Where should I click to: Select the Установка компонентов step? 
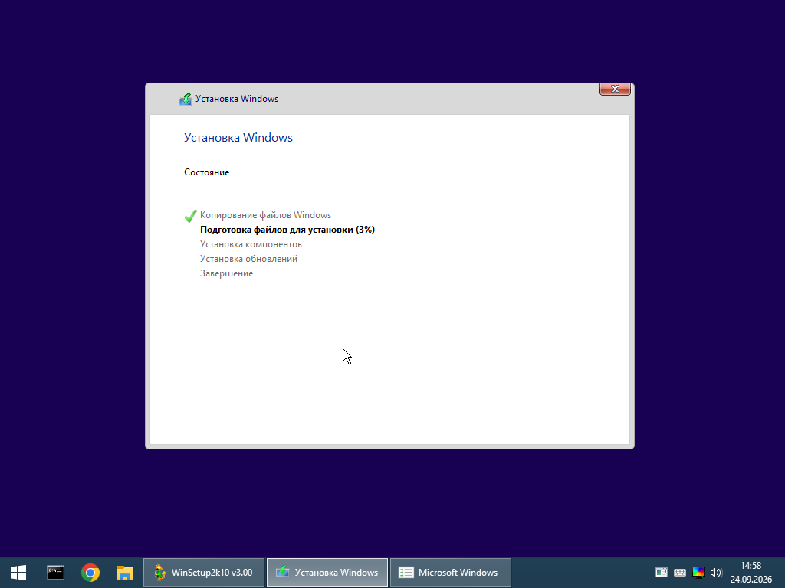coord(251,244)
